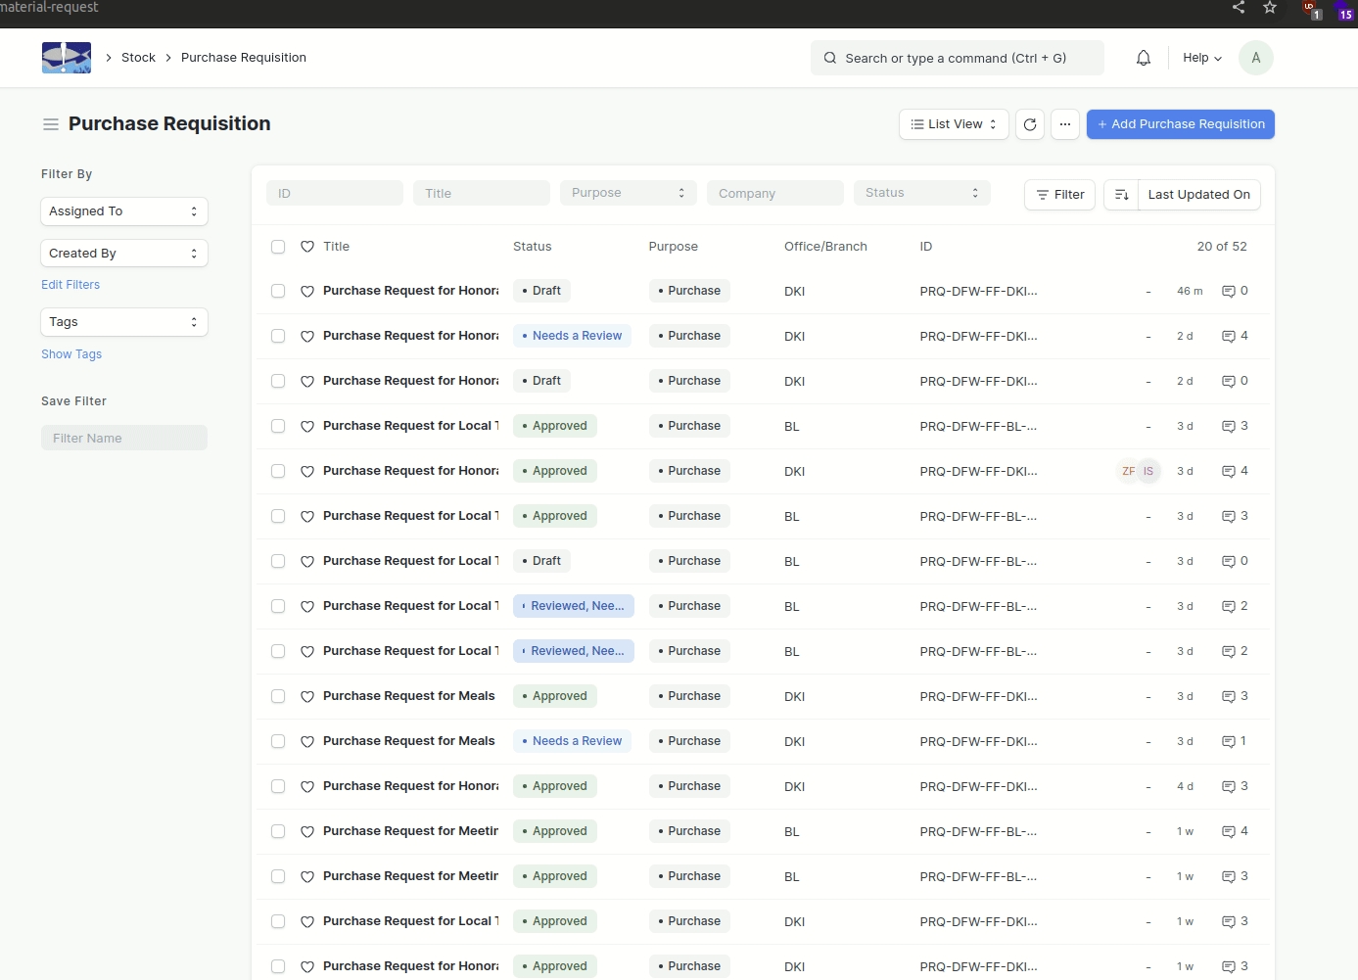Click Add Purchase Requisition button
This screenshot has height=980, width=1358.
point(1180,124)
